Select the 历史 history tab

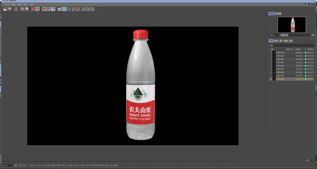(271, 41)
